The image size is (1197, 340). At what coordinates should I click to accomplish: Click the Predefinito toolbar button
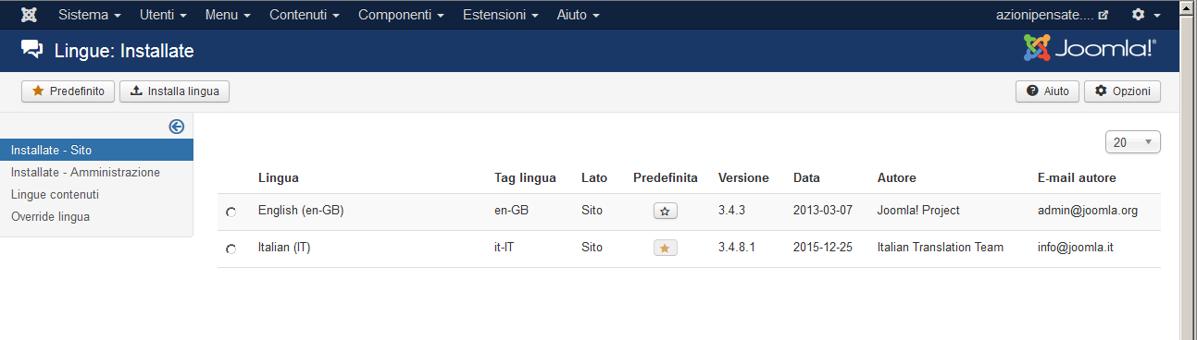click(69, 91)
